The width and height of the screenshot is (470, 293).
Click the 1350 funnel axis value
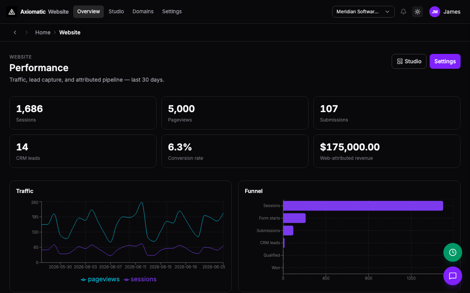pos(411,279)
